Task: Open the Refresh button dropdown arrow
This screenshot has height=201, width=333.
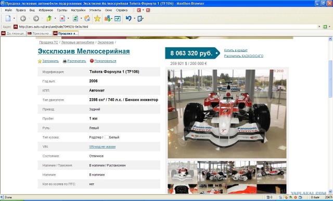Action: 81,19
